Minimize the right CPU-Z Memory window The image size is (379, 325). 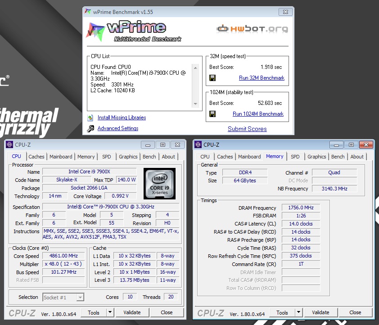[336, 145]
